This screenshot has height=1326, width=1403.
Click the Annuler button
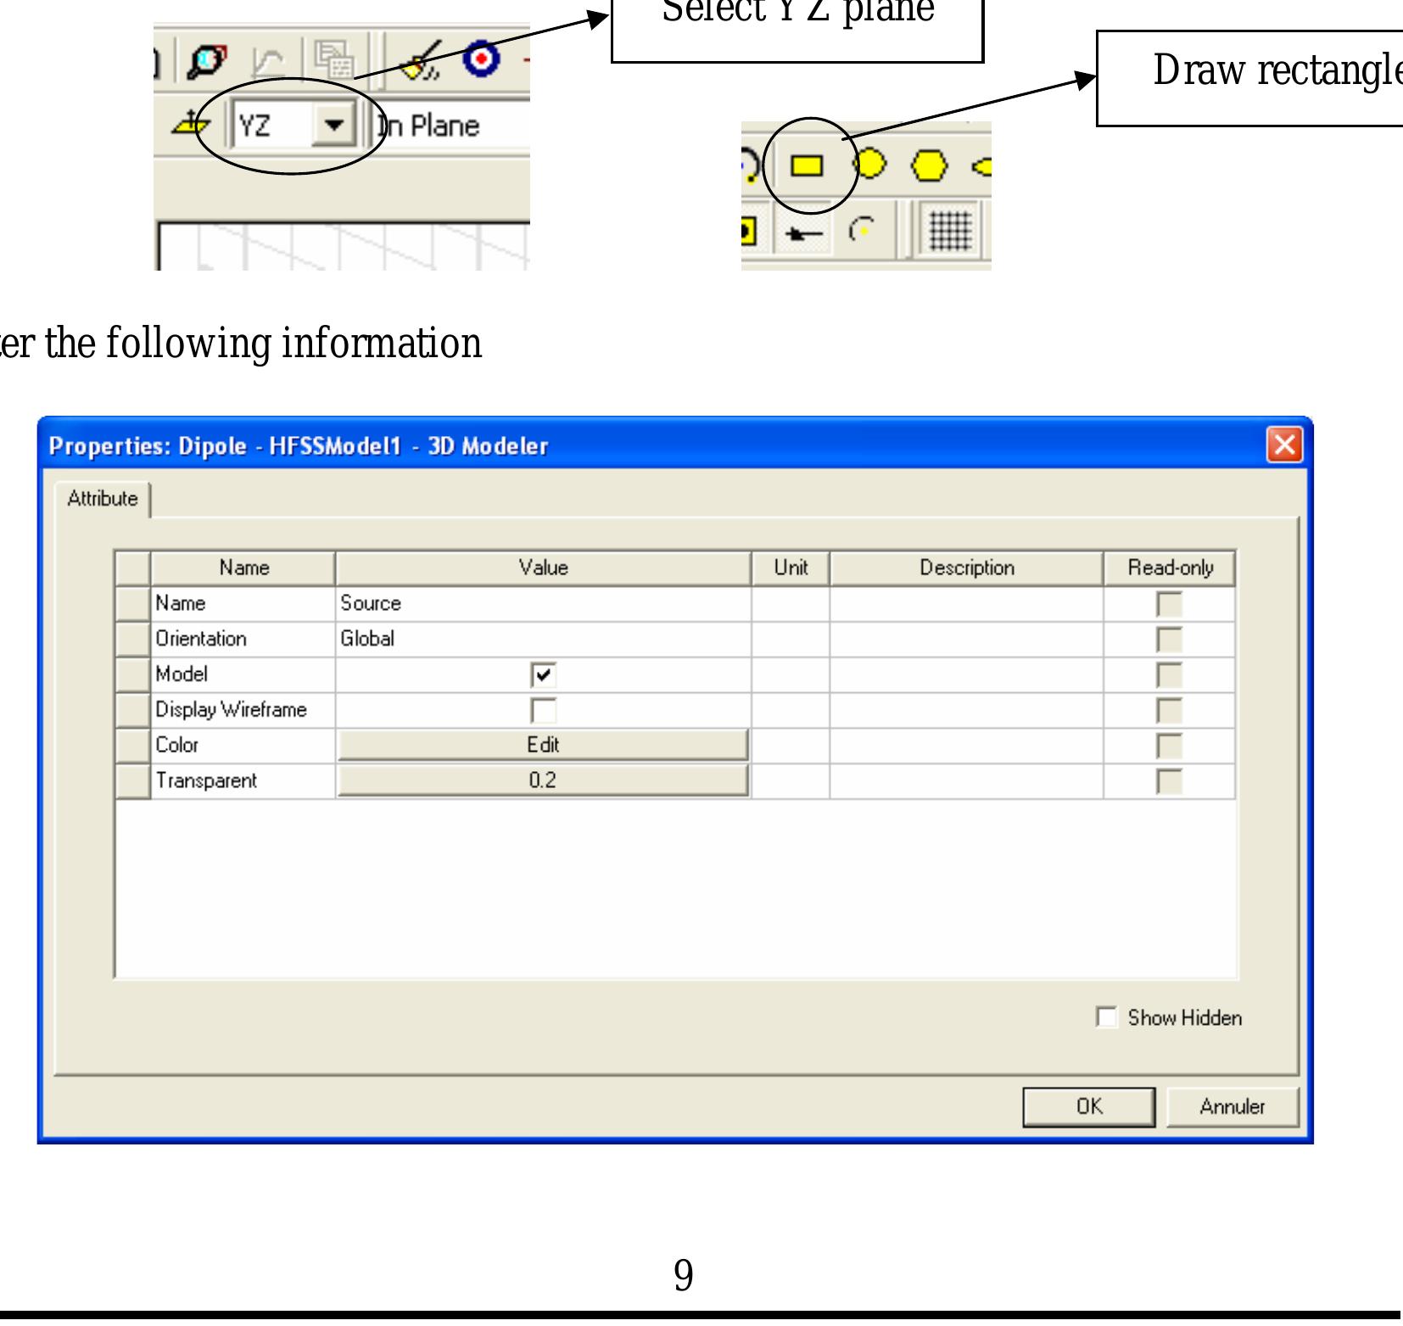(x=1232, y=1106)
